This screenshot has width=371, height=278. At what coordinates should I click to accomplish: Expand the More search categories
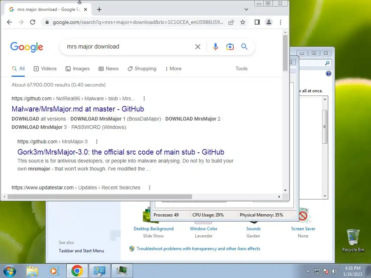pyautogui.click(x=174, y=68)
